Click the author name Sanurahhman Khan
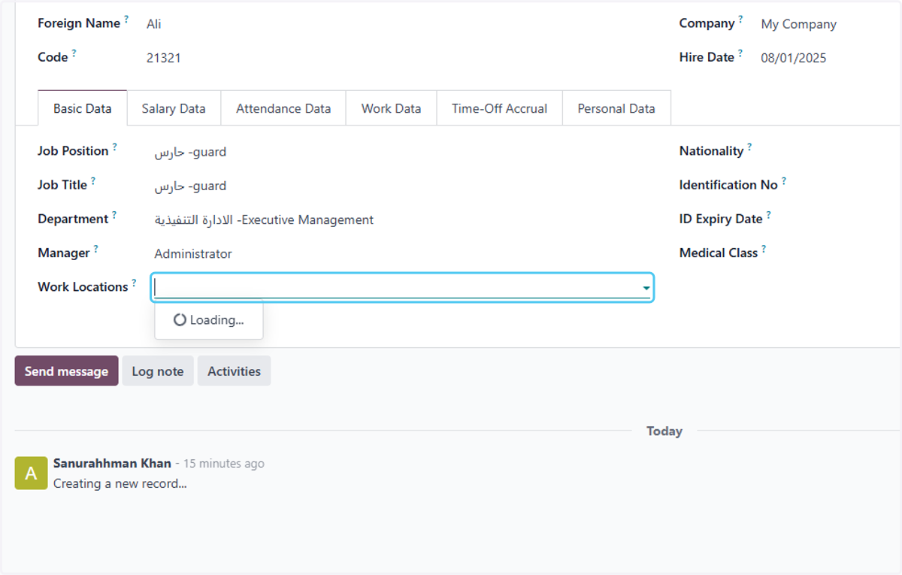Image resolution: width=902 pixels, height=575 pixels. point(112,463)
